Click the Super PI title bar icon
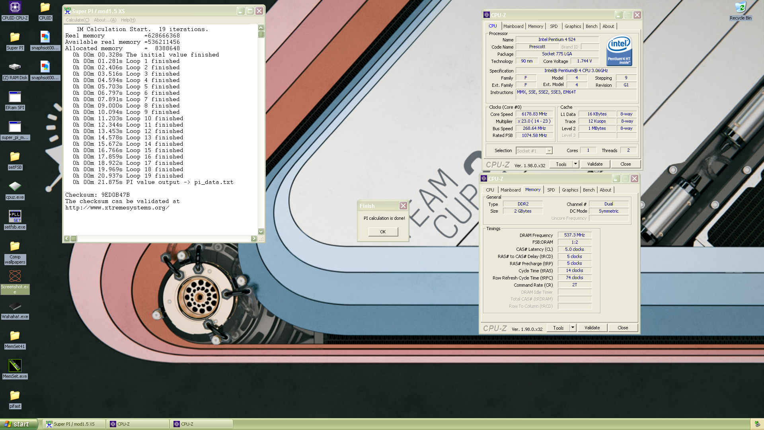Image resolution: width=764 pixels, height=430 pixels. click(x=68, y=11)
